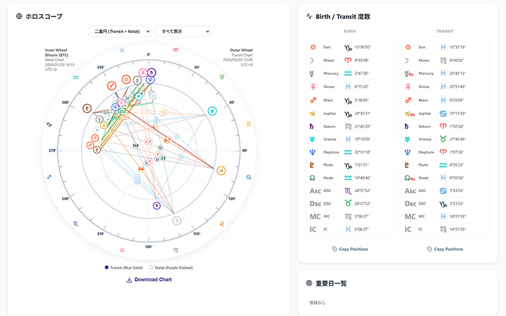Select the orange Jupiter glyph on outer wheel

tap(221, 170)
